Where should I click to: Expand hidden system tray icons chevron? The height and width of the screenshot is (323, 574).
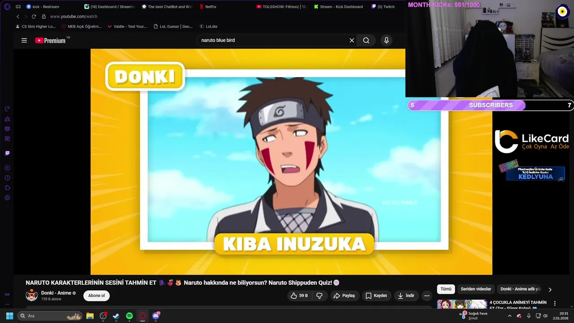509,316
